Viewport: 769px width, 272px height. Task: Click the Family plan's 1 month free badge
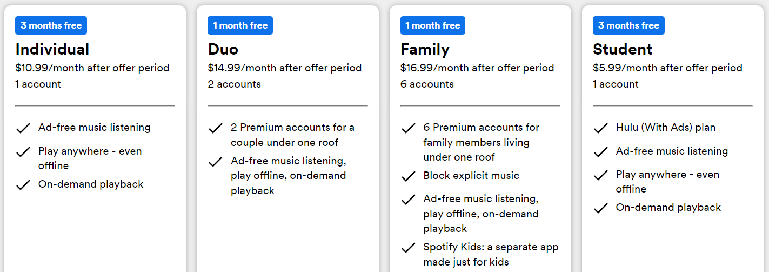432,25
